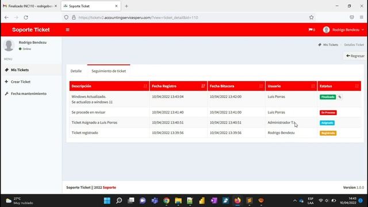Open the Windows Start menu
368x207 pixels.
pyautogui.click(x=107, y=201)
